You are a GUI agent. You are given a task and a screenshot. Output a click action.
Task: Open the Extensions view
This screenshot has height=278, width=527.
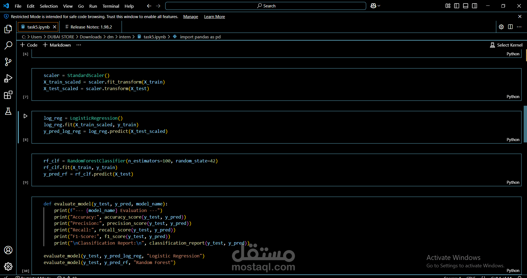(8, 95)
